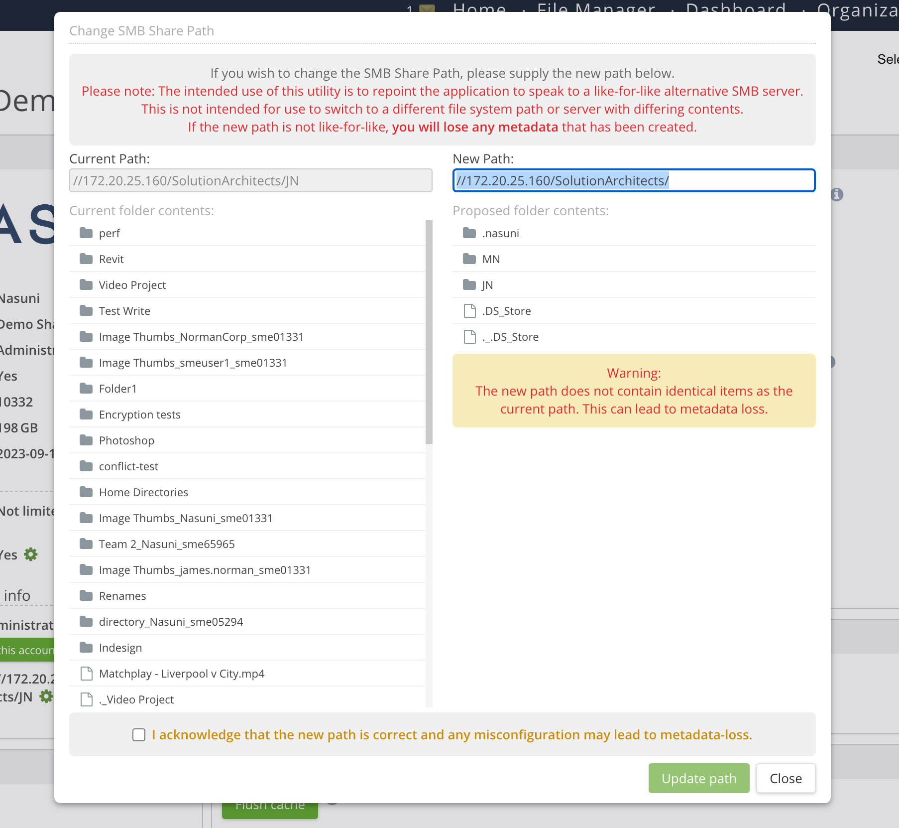Select the Encryption tests folder entry
The height and width of the screenshot is (828, 899).
(247, 414)
